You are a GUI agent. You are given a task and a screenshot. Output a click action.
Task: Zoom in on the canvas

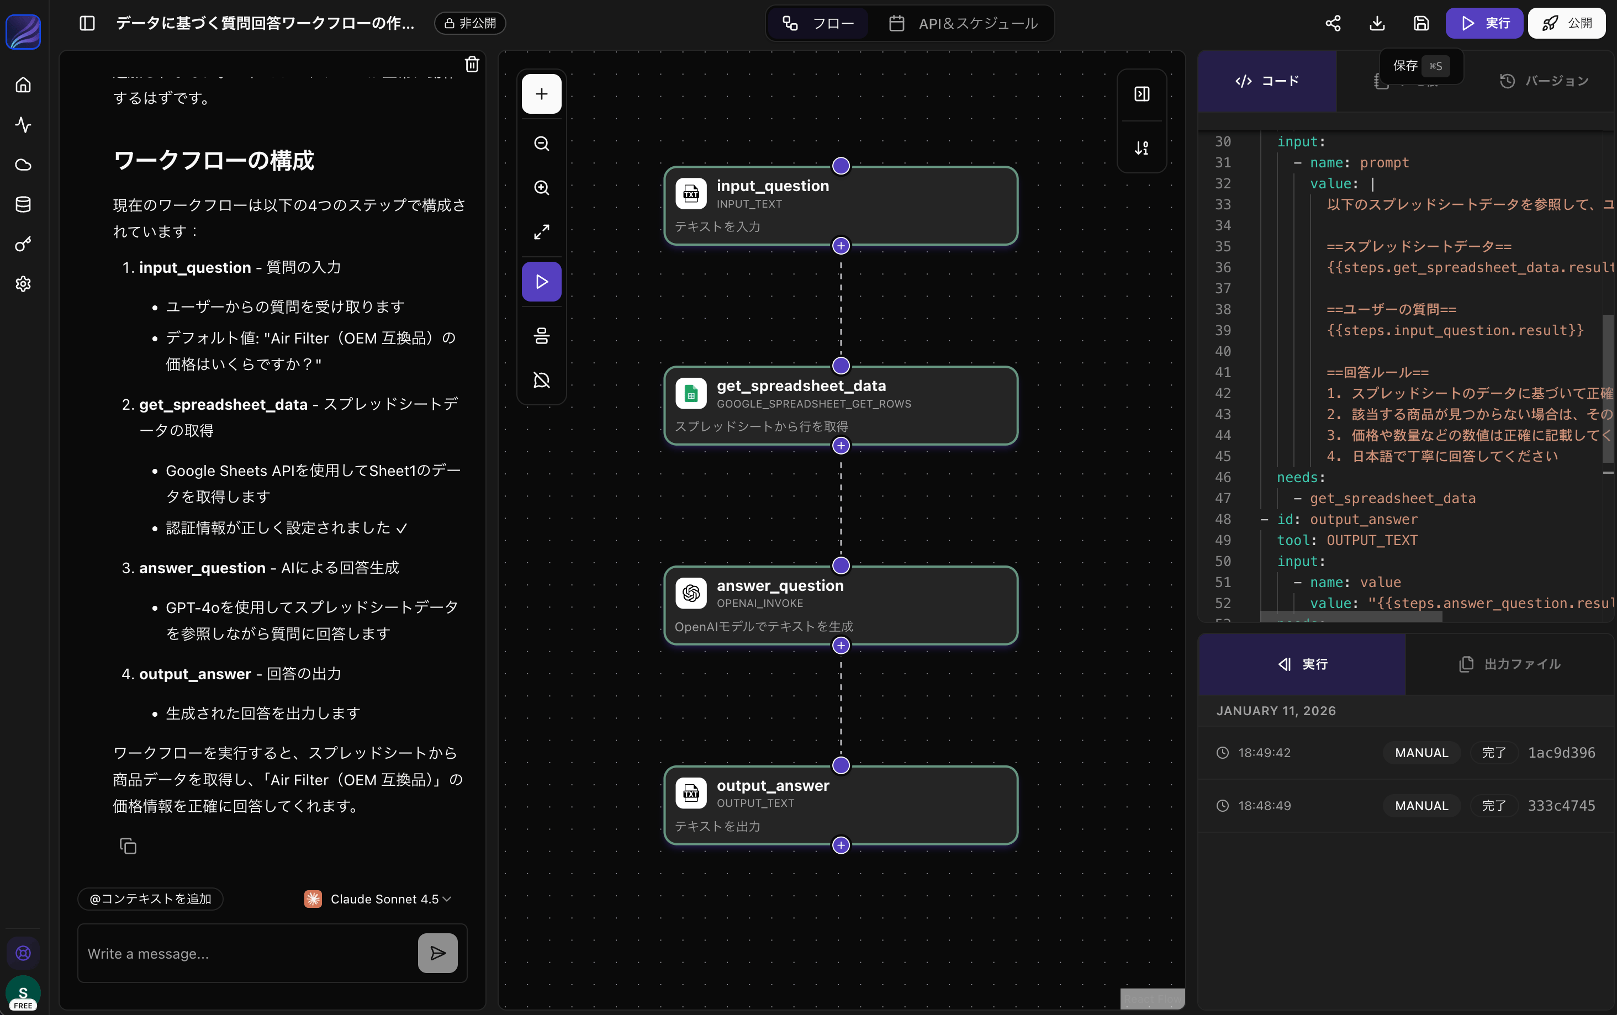point(542,188)
